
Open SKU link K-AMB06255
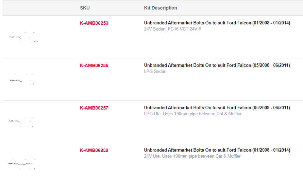pyautogui.click(x=94, y=65)
